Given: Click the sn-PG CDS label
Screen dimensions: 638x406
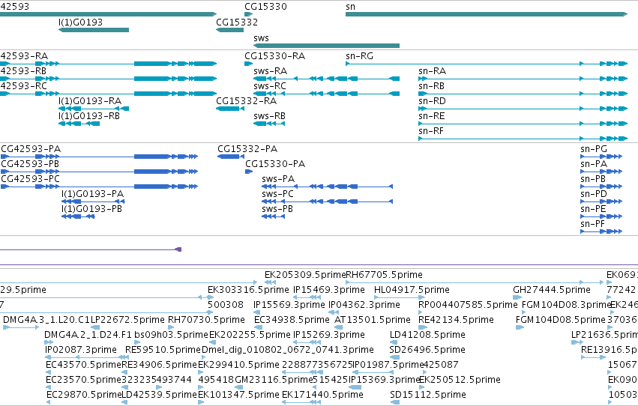Looking at the screenshot, I should 594,149.
